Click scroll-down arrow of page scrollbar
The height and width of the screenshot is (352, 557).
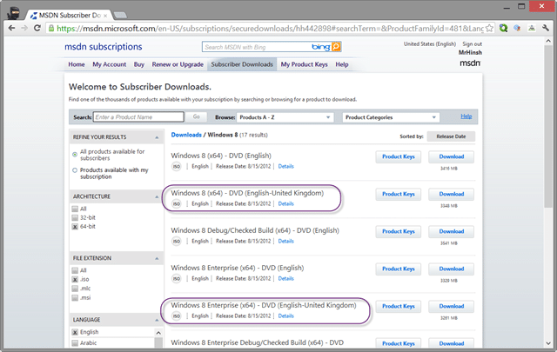pyautogui.click(x=548, y=343)
